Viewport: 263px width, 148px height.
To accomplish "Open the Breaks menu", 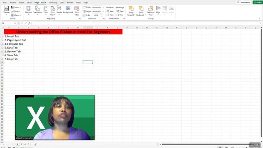I will tap(59, 10).
